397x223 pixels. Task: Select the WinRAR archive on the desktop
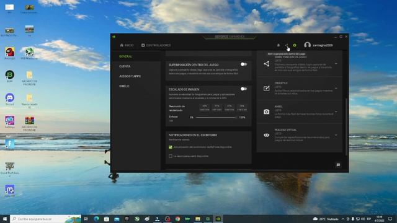point(29,124)
